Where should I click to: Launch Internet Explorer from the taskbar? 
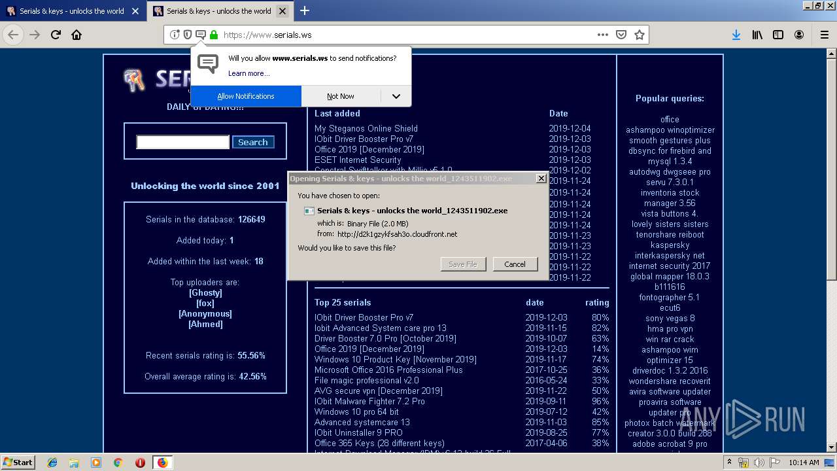click(x=52, y=462)
